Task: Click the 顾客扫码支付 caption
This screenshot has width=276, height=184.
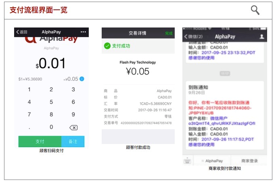Action: pos(51,151)
